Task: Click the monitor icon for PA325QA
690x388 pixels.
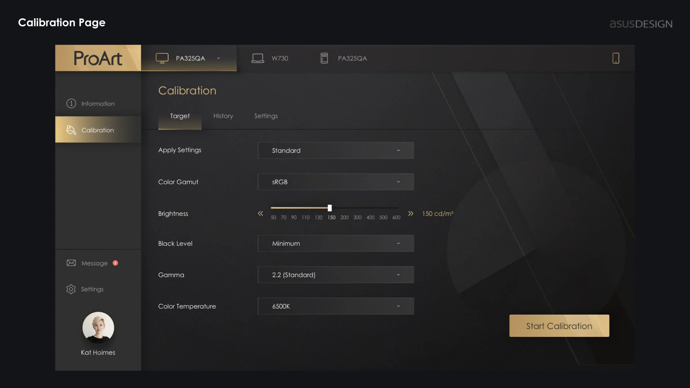Action: click(162, 58)
